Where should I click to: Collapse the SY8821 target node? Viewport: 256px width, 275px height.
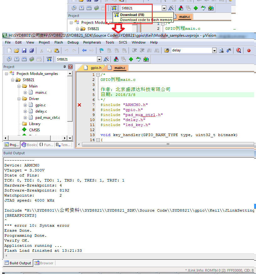pos(13,80)
